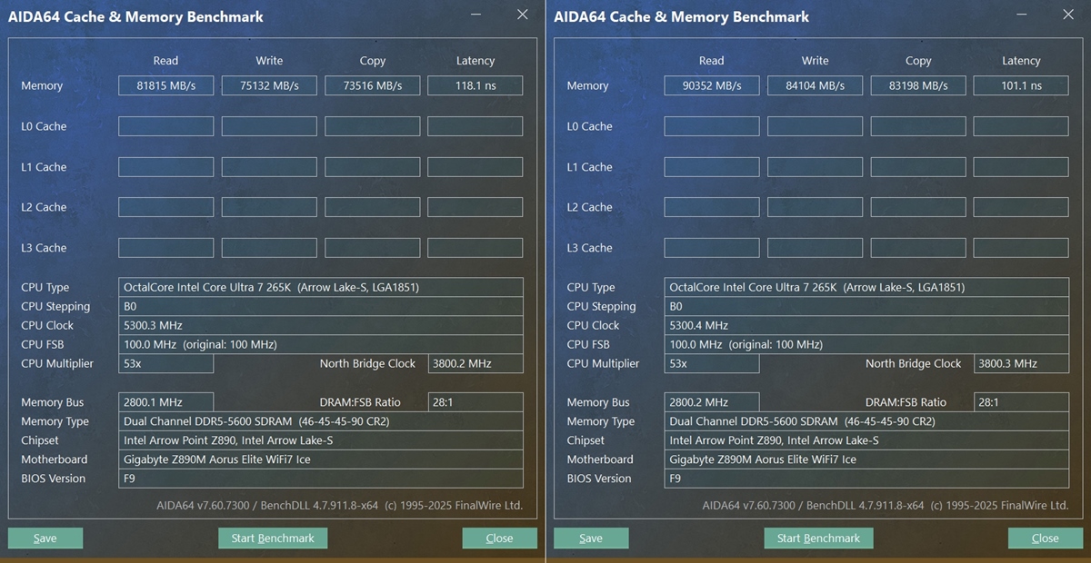
Task: Click CPU Stepping B0 field in left window
Action: coord(321,306)
